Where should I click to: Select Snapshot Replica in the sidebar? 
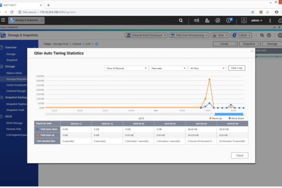16,104
